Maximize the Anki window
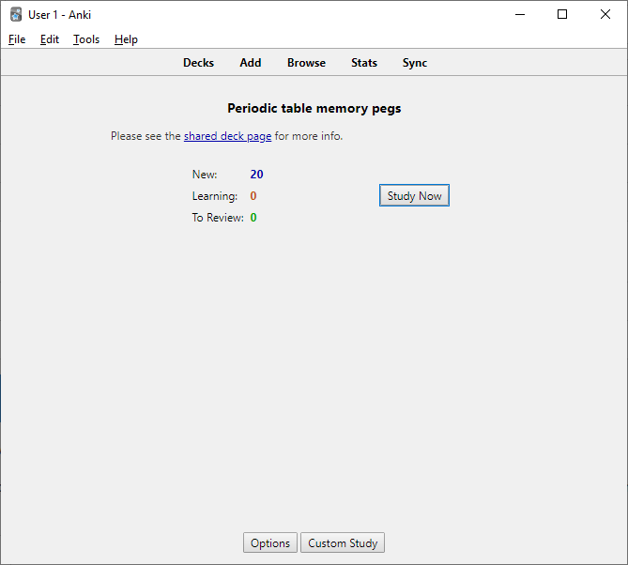 (562, 14)
